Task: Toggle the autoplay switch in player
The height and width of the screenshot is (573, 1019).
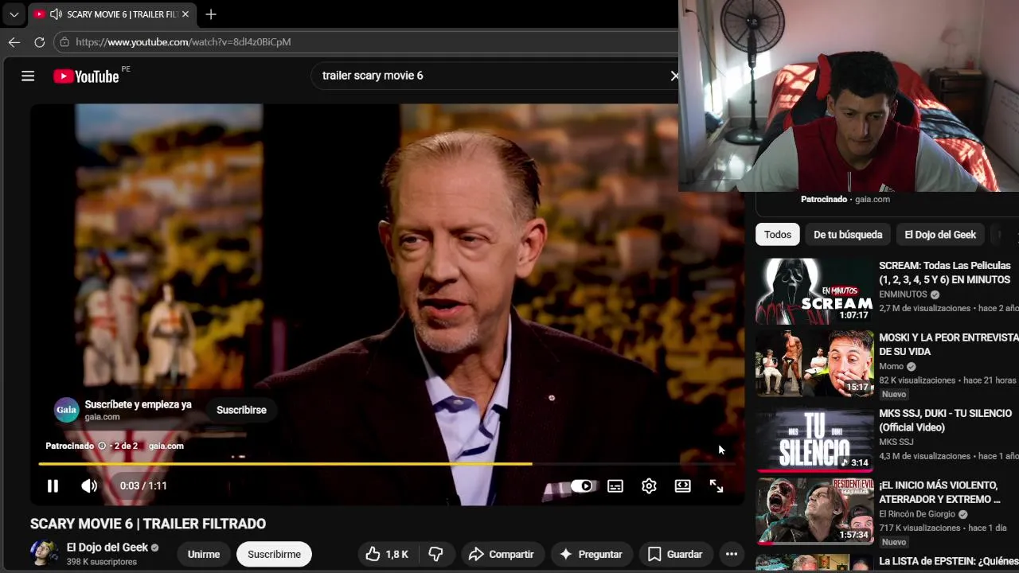Action: pyautogui.click(x=582, y=485)
